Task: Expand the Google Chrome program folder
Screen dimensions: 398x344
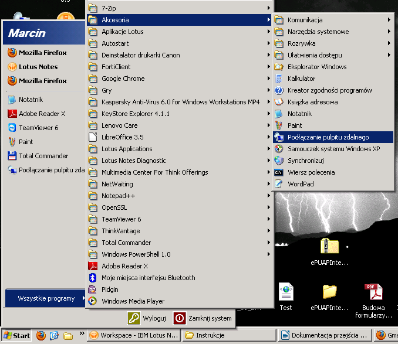Action: pos(179,79)
